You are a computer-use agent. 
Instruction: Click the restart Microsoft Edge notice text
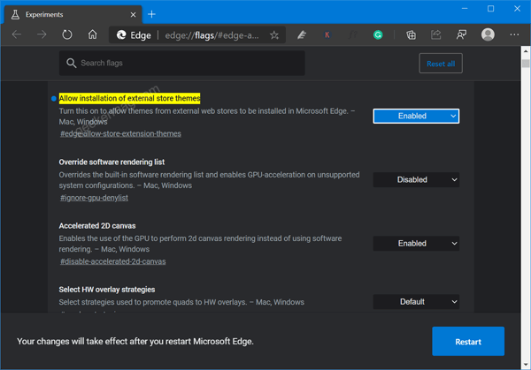(135, 341)
